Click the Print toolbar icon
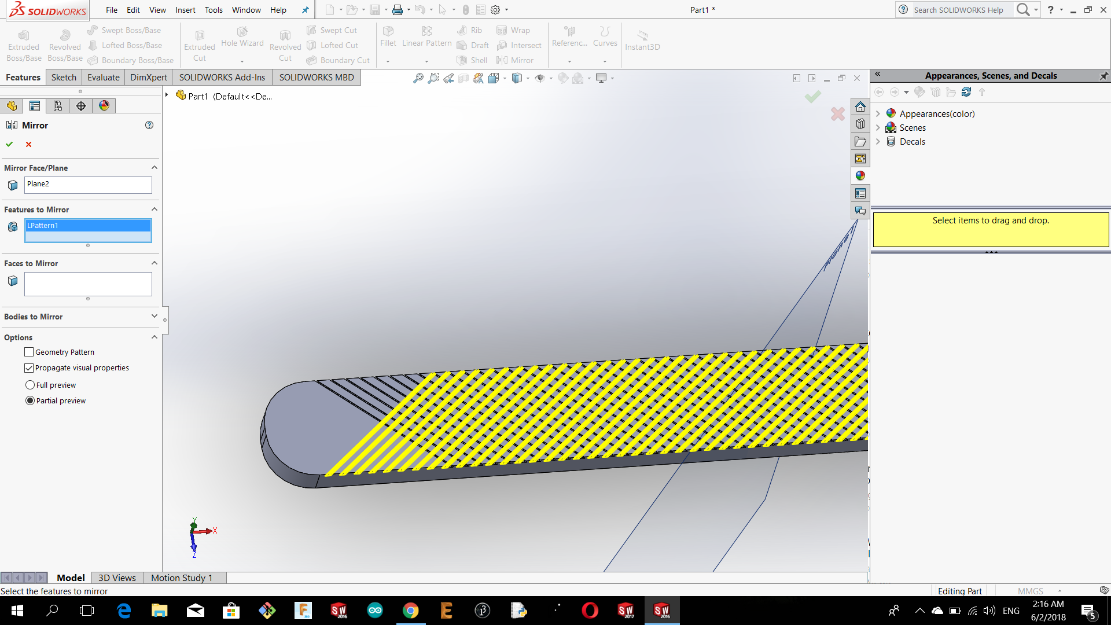 click(x=397, y=10)
